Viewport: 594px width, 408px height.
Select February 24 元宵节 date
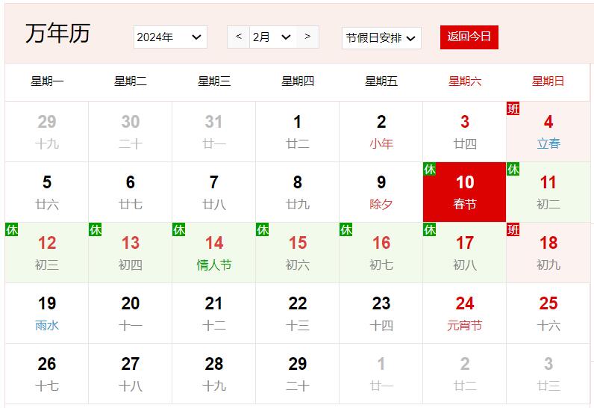(464, 313)
